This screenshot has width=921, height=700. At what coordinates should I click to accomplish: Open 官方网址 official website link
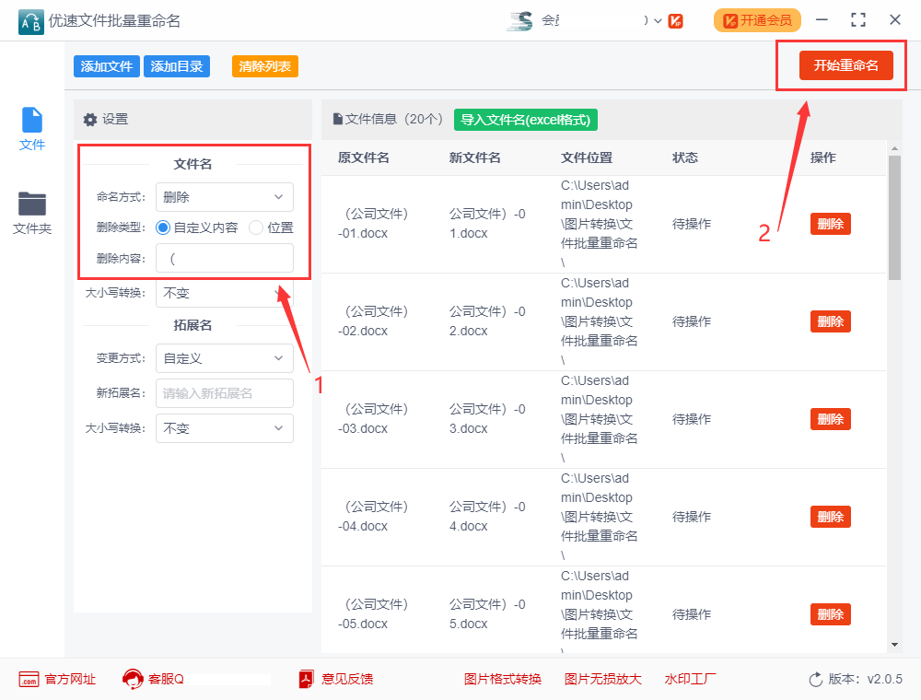71,680
